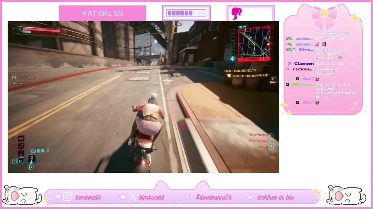The width and height of the screenshot is (373, 209).
Task: Click the KATGRLSS title banner
Action: (x=103, y=13)
